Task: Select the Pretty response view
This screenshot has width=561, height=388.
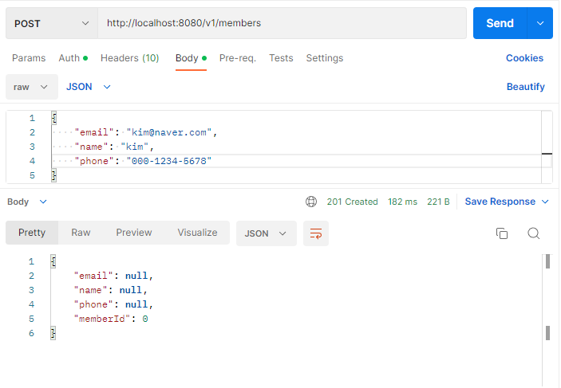Action: [32, 233]
